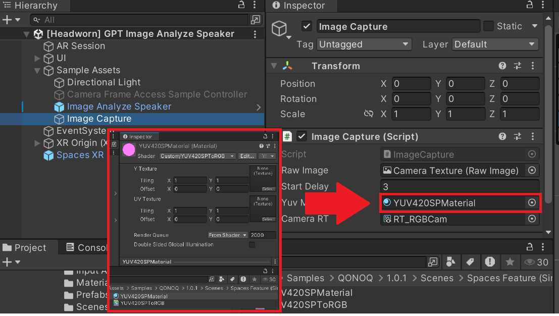The image size is (559, 316).
Task: Select Directional Light in the Hierarchy
Action: click(104, 82)
